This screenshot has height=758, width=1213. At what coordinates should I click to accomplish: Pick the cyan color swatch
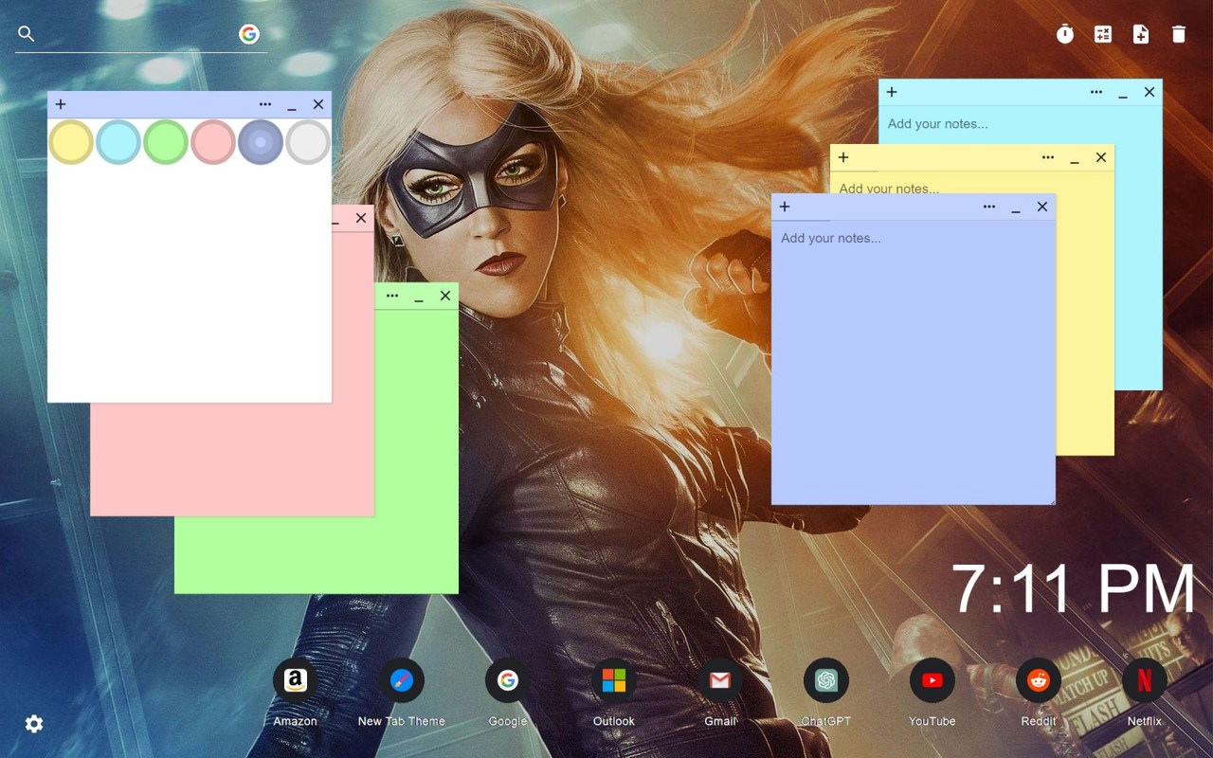[x=118, y=142]
